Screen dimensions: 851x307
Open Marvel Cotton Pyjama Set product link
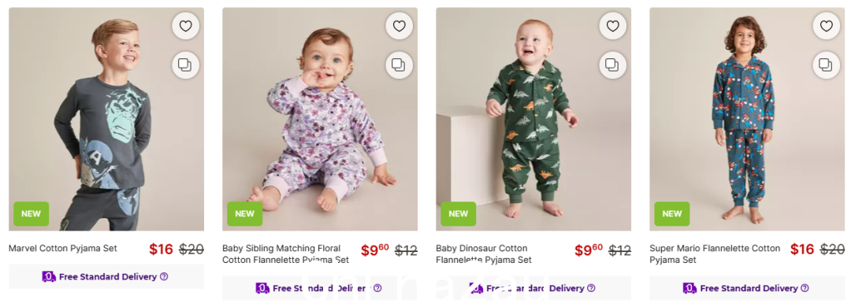coord(63,249)
